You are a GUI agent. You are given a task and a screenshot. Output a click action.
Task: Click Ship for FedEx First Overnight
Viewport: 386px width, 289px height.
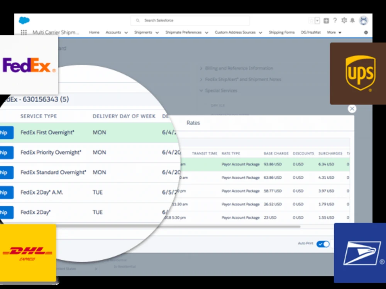(7, 133)
